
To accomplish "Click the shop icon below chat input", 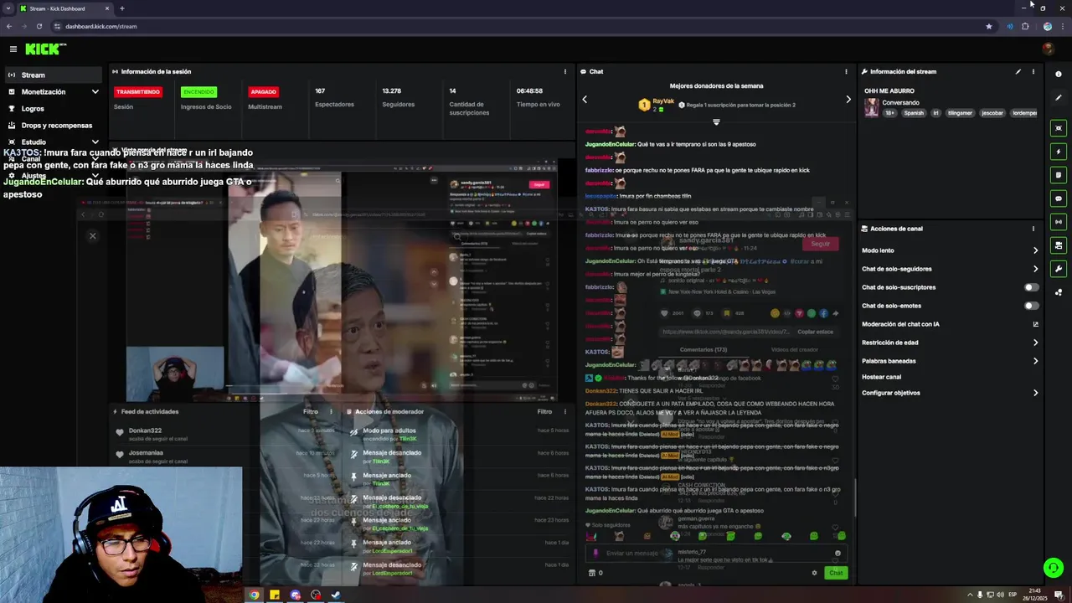I will tap(592, 573).
